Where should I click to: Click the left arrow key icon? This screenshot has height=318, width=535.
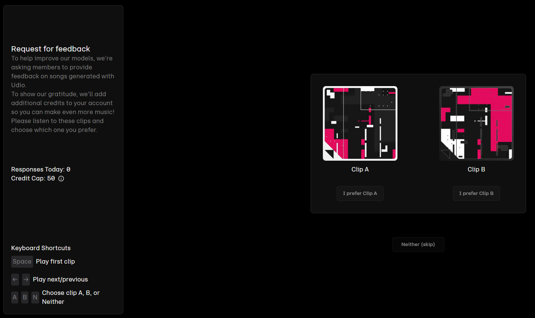[15, 280]
